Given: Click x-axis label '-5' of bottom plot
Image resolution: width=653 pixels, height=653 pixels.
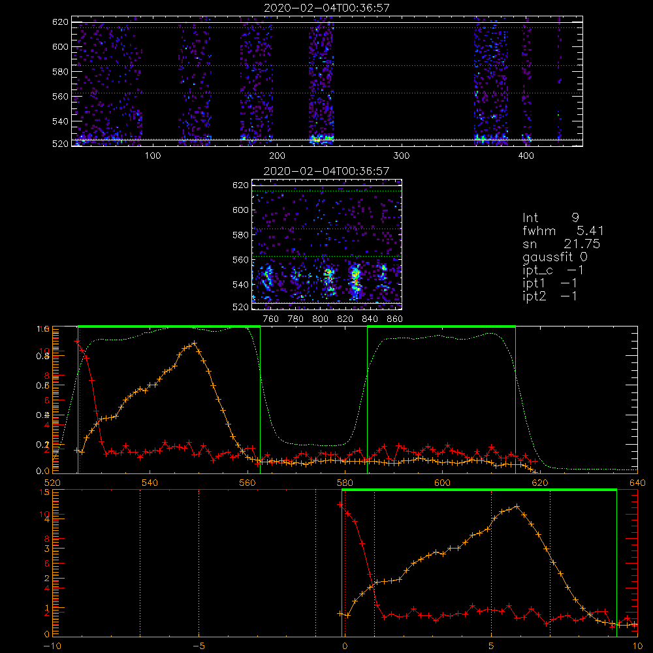Looking at the screenshot, I should pyautogui.click(x=199, y=646).
